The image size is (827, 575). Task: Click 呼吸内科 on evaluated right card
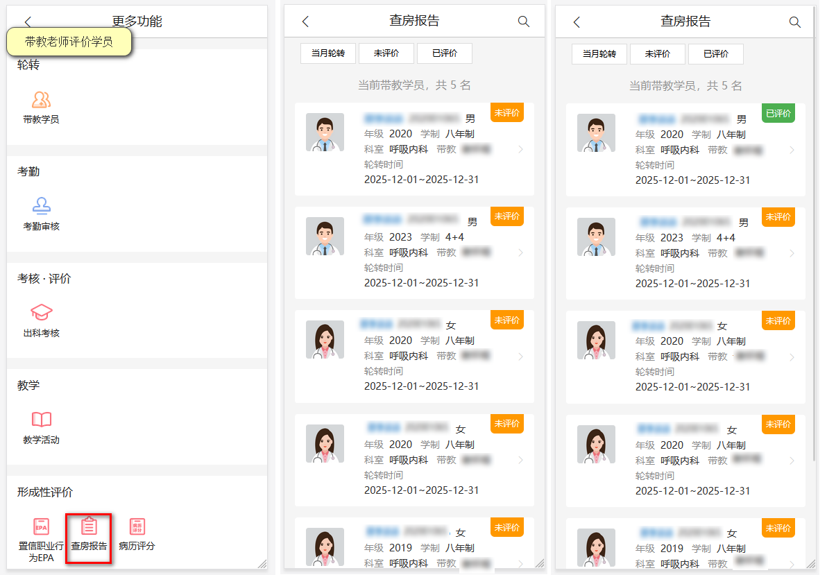click(680, 150)
